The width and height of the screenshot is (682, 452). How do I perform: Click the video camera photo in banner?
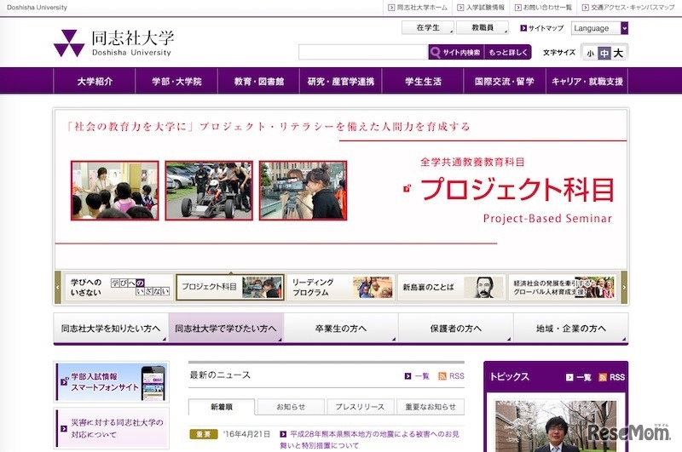(303, 191)
